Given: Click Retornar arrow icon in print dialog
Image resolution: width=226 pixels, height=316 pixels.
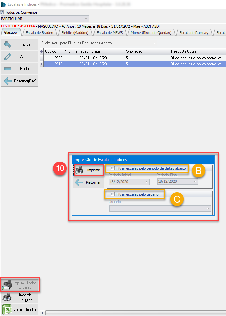Looking at the screenshot, I should click(79, 182).
